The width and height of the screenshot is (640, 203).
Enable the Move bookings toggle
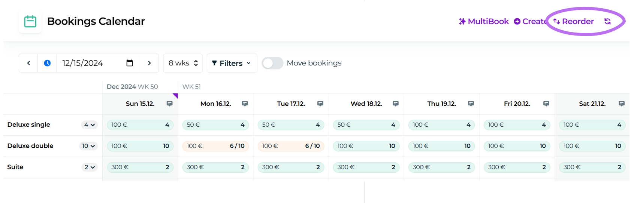tap(272, 63)
